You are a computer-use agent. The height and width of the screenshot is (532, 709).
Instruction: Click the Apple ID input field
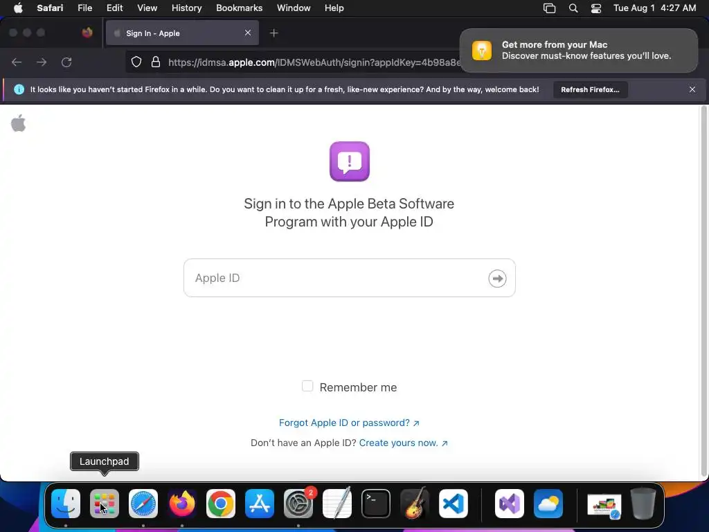click(x=350, y=278)
